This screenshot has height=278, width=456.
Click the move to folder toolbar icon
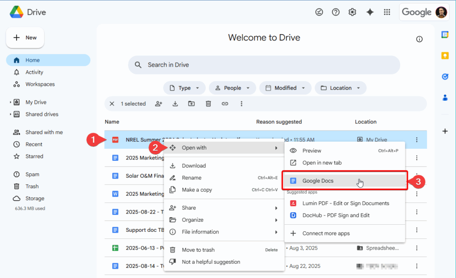[x=191, y=104]
